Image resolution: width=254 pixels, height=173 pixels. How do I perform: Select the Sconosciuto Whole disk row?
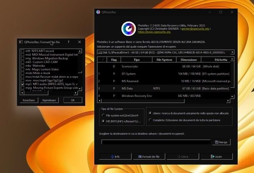(164, 67)
